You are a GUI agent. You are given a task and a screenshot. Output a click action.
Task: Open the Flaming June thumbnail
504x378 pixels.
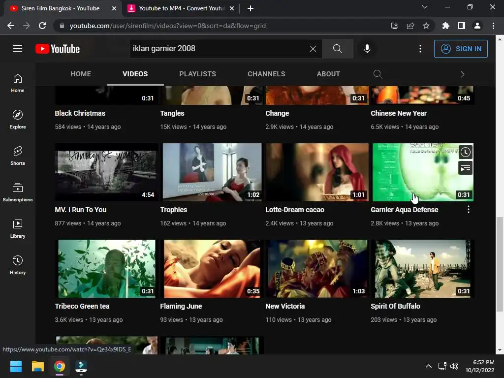(x=212, y=268)
